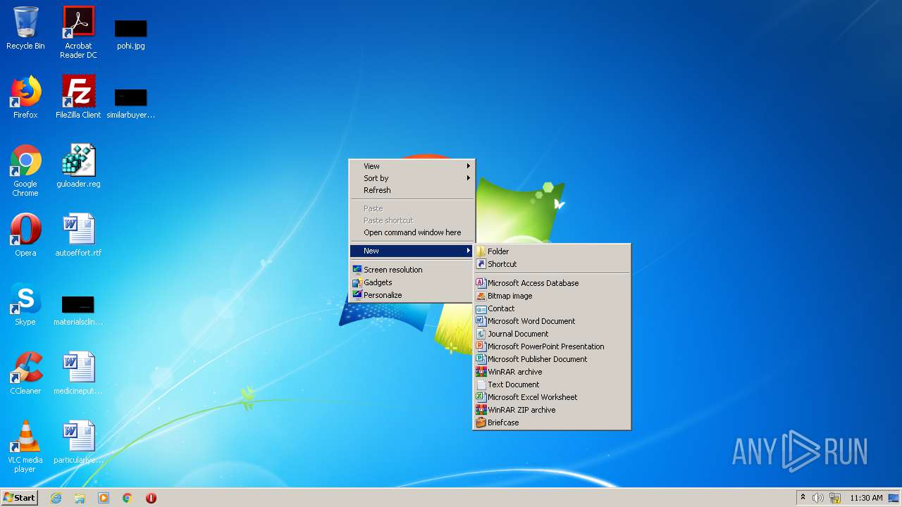The image size is (902, 507).
Task: Create new Microsoft Word Document
Action: (552, 321)
